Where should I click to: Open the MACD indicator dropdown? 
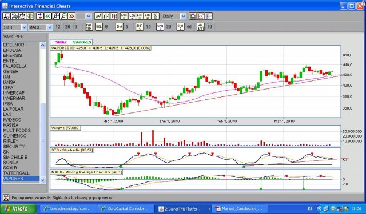click(41, 27)
